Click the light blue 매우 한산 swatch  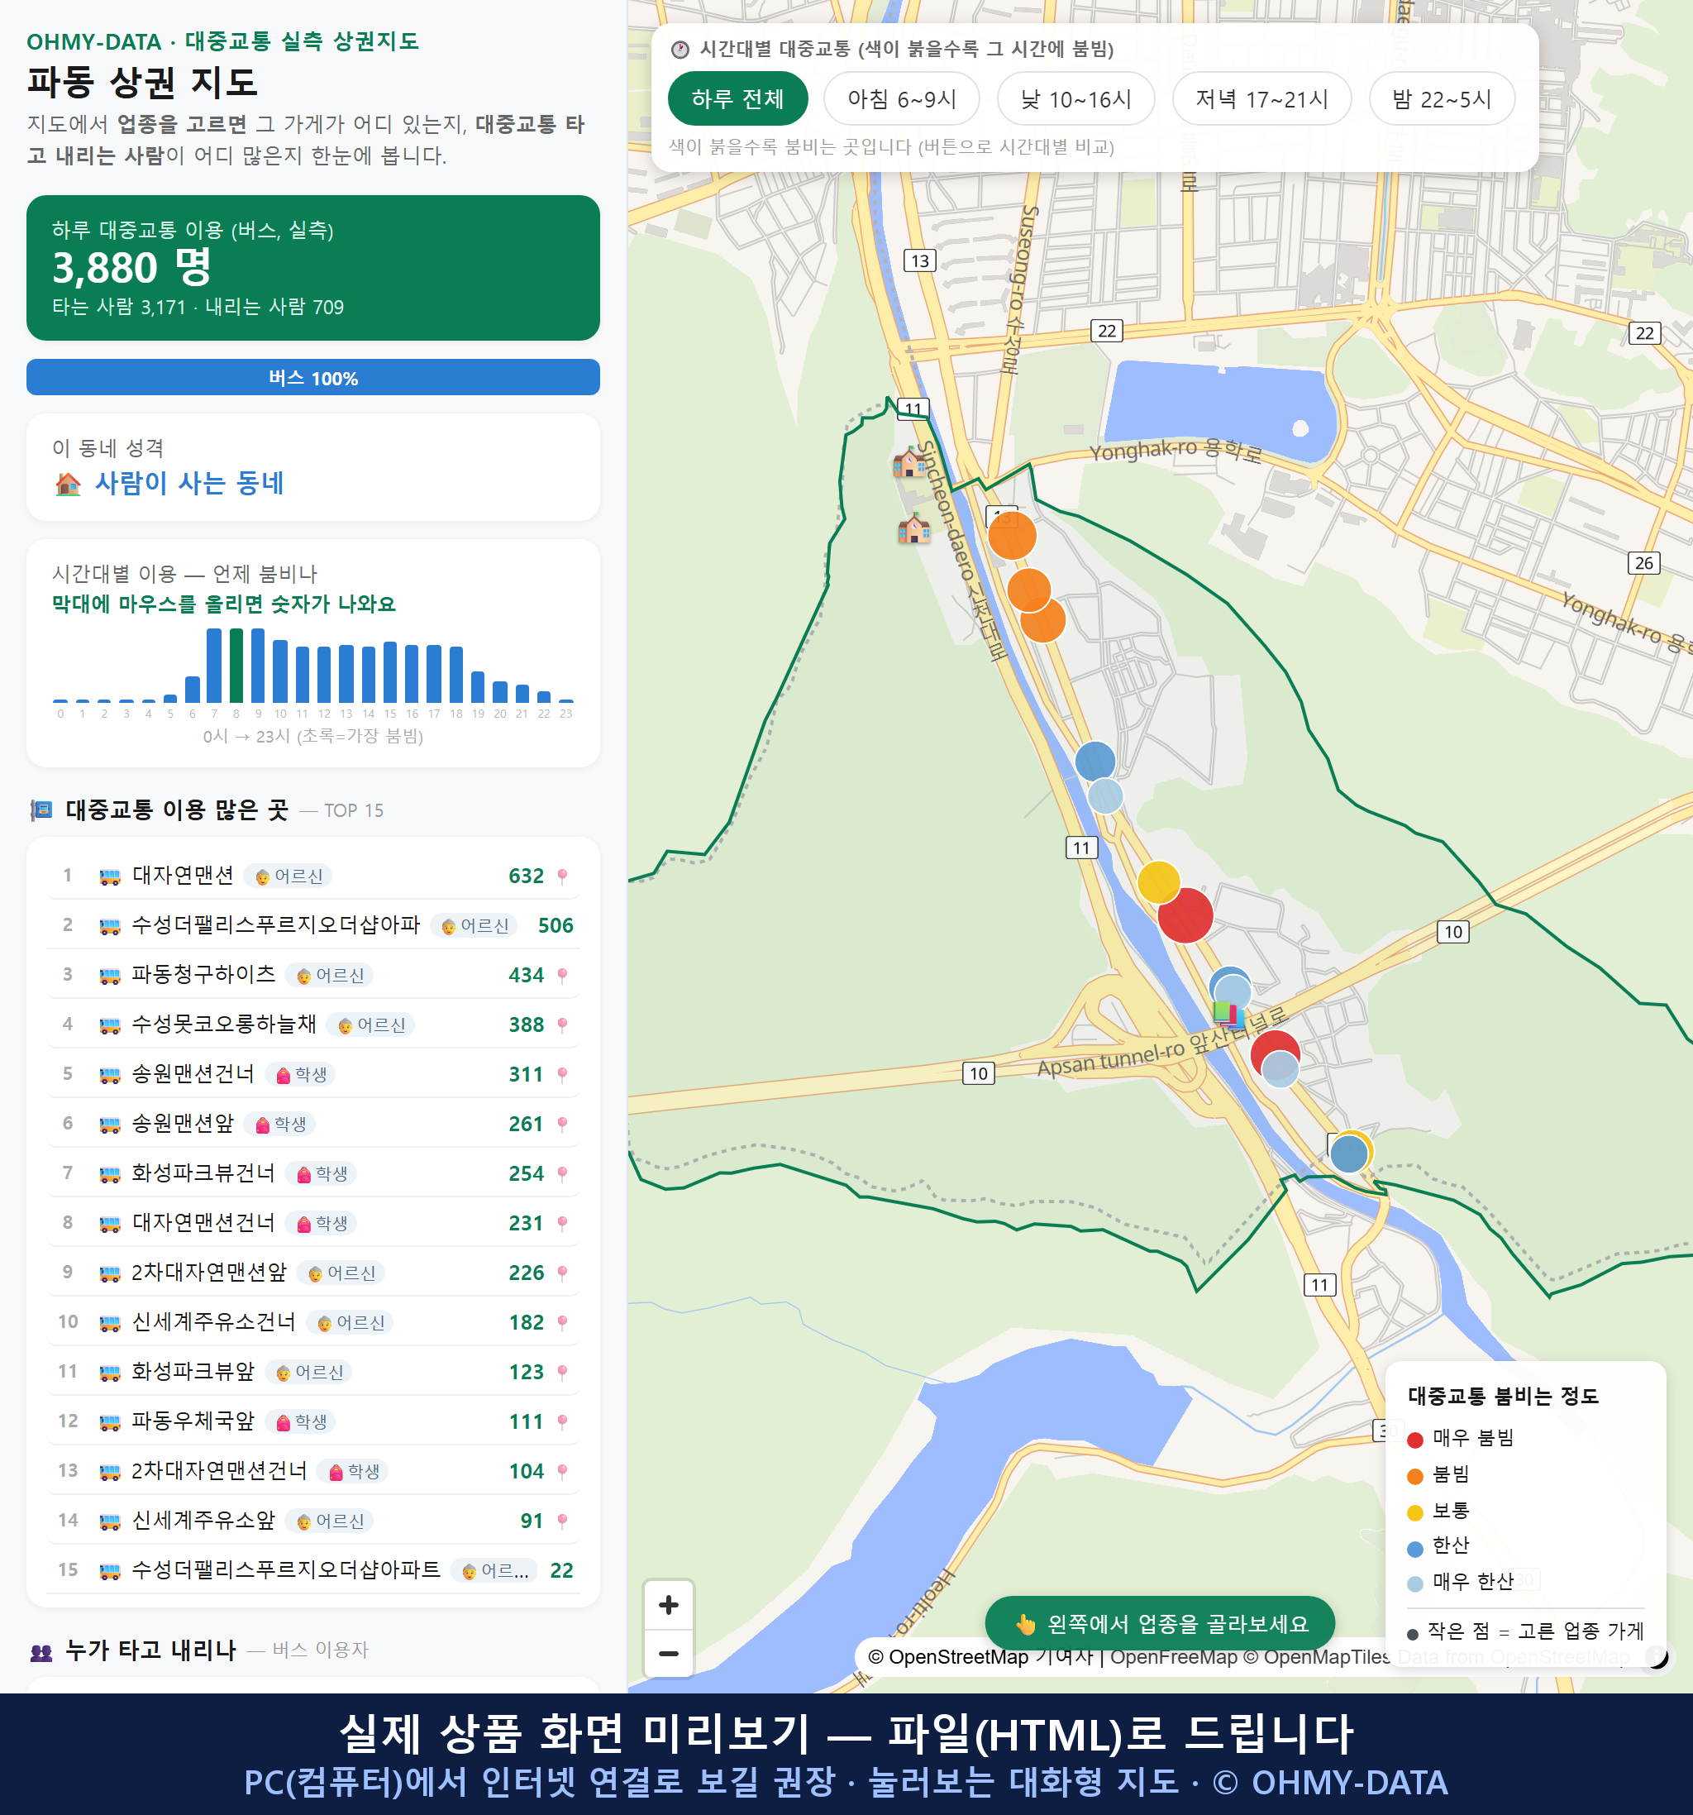tap(1414, 1584)
